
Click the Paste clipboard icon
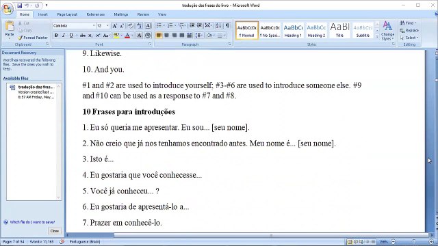pos(10,26)
